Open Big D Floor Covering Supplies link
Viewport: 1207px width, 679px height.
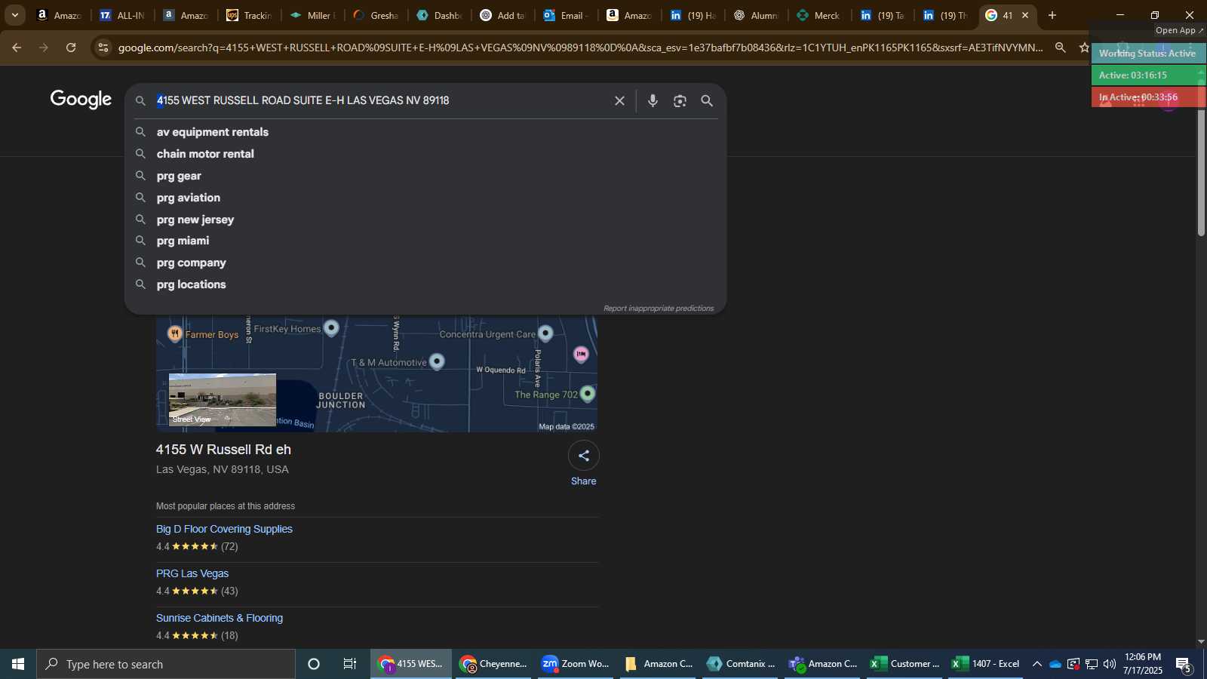click(x=224, y=529)
